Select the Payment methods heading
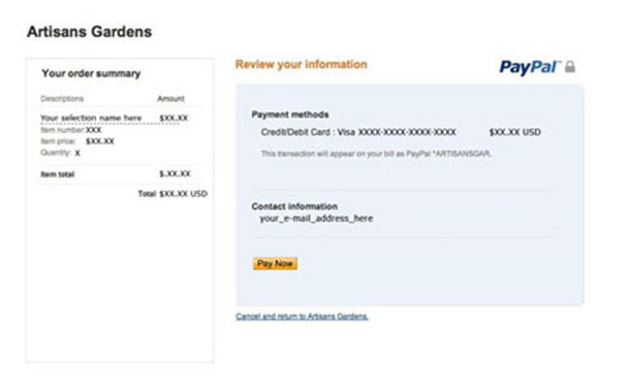This screenshot has height=386, width=631. (x=289, y=114)
